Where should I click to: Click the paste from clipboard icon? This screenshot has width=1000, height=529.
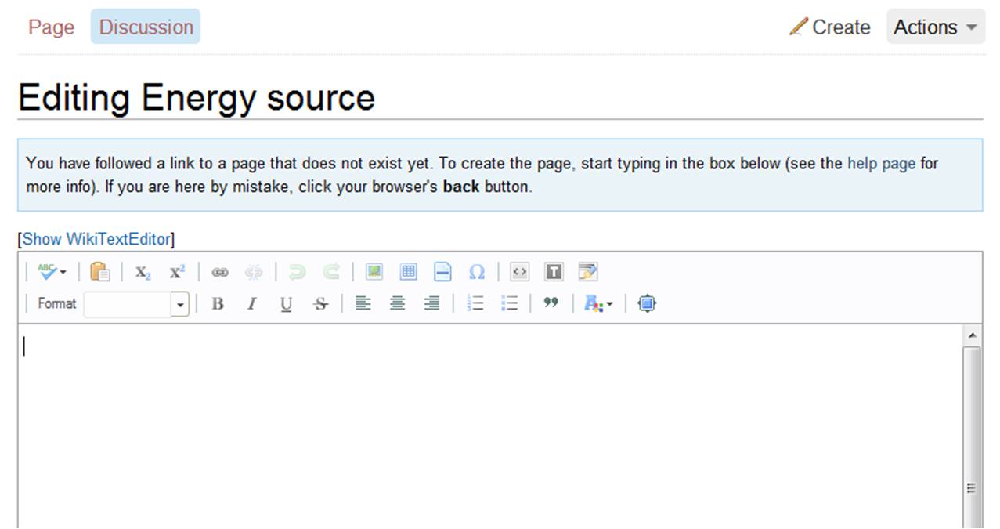pos(99,272)
